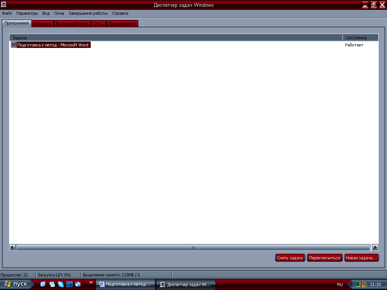Click the Word icon beside the listed task
The width and height of the screenshot is (387, 290).
(14, 45)
